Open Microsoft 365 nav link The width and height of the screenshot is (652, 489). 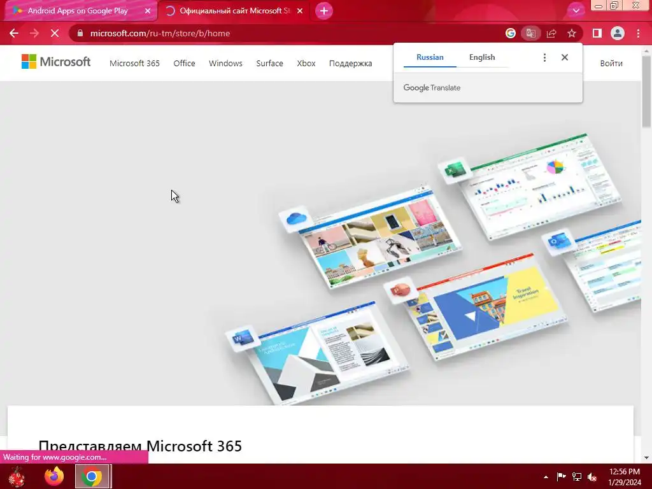tap(134, 63)
